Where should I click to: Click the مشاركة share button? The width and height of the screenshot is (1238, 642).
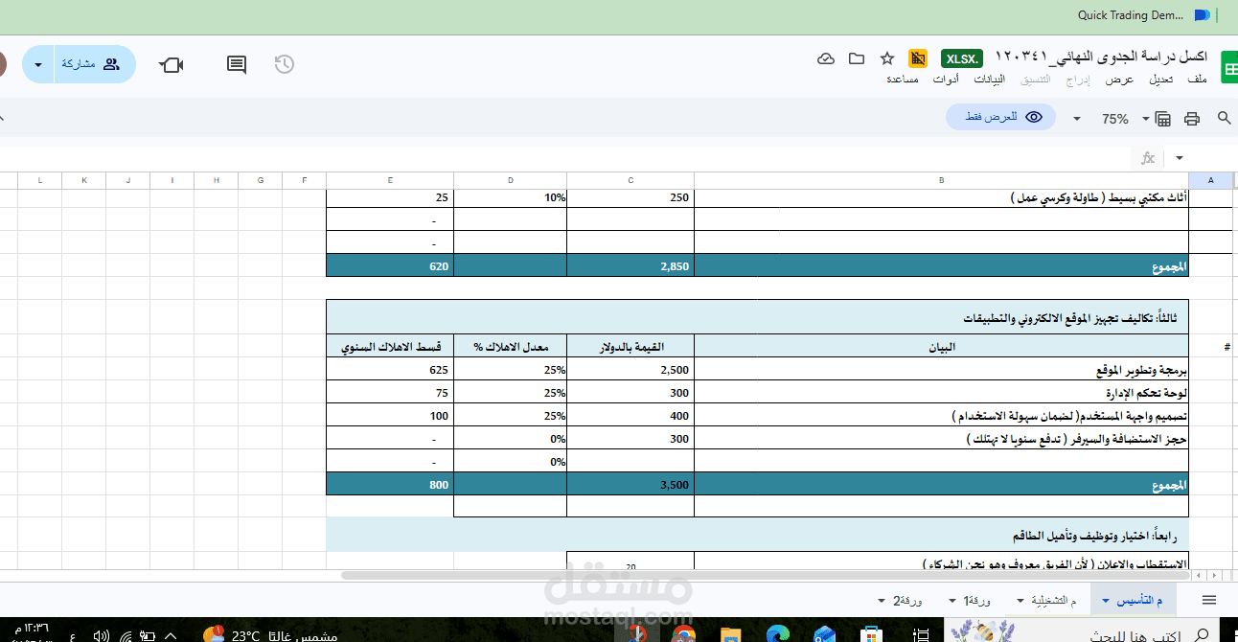pyautogui.click(x=95, y=64)
